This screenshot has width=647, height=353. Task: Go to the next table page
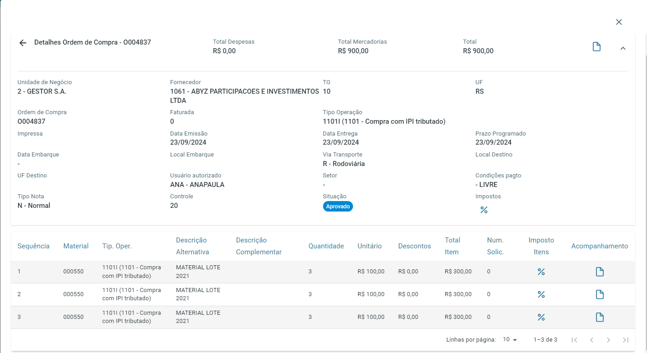608,340
